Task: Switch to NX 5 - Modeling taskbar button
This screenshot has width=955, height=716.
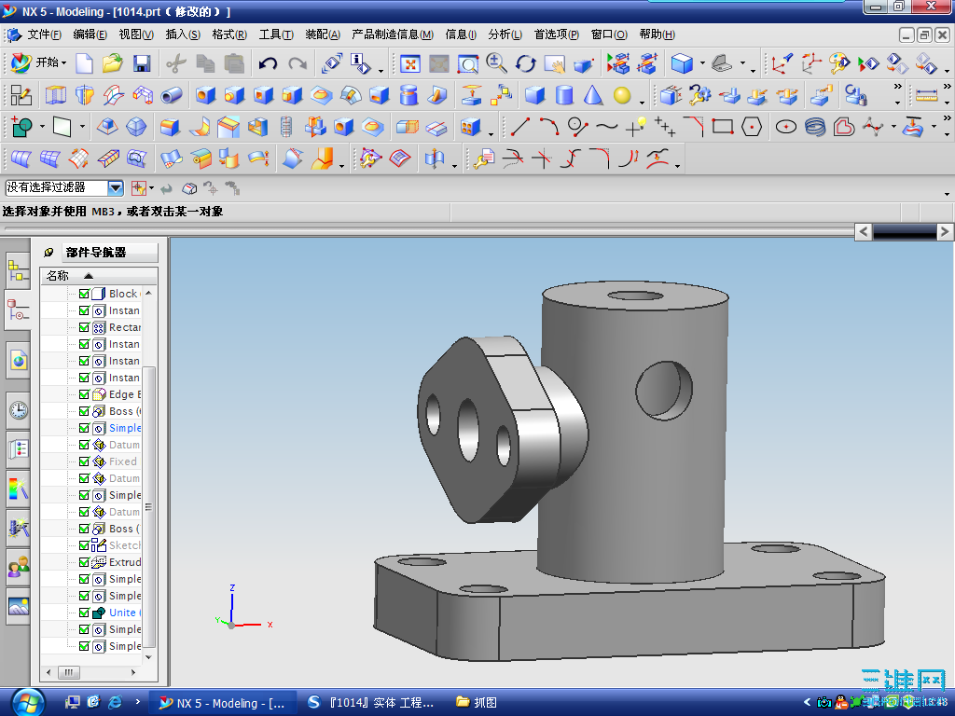Action: [222, 703]
